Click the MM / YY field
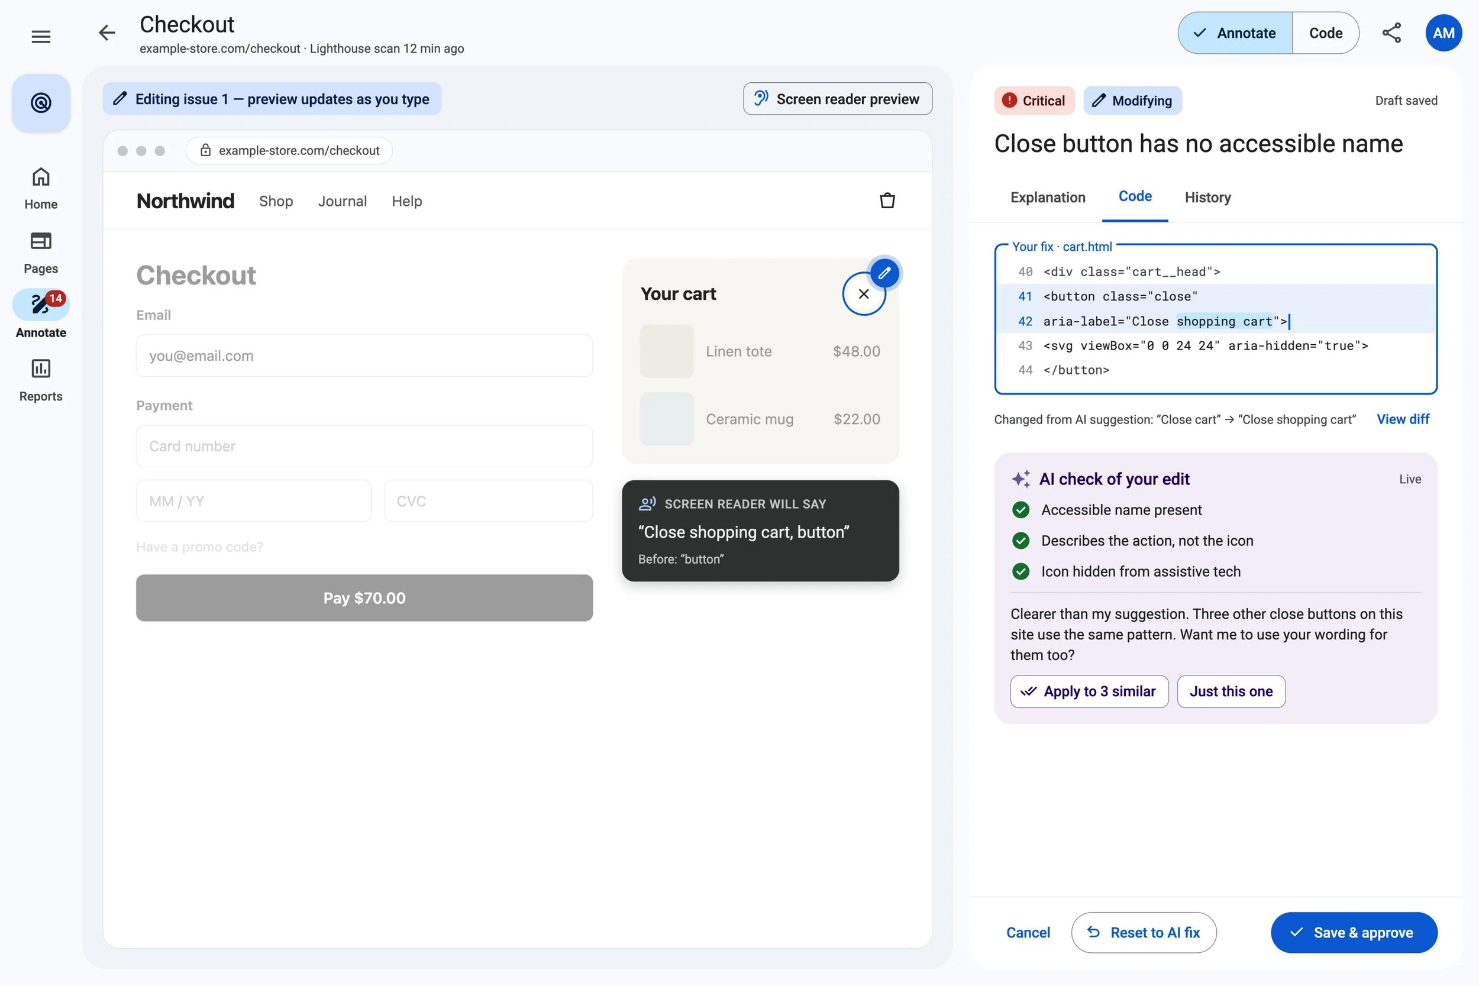Screen dimensions: 1479x986 253,500
